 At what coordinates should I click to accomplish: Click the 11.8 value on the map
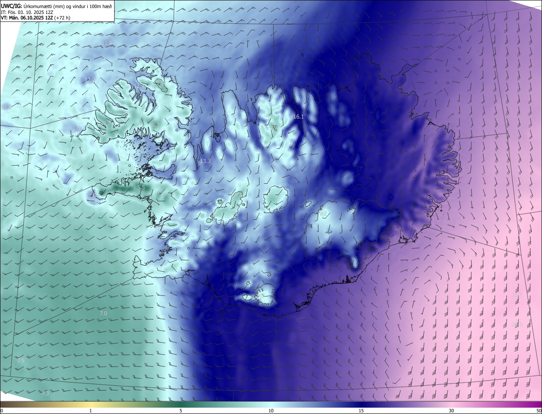click(107, 43)
